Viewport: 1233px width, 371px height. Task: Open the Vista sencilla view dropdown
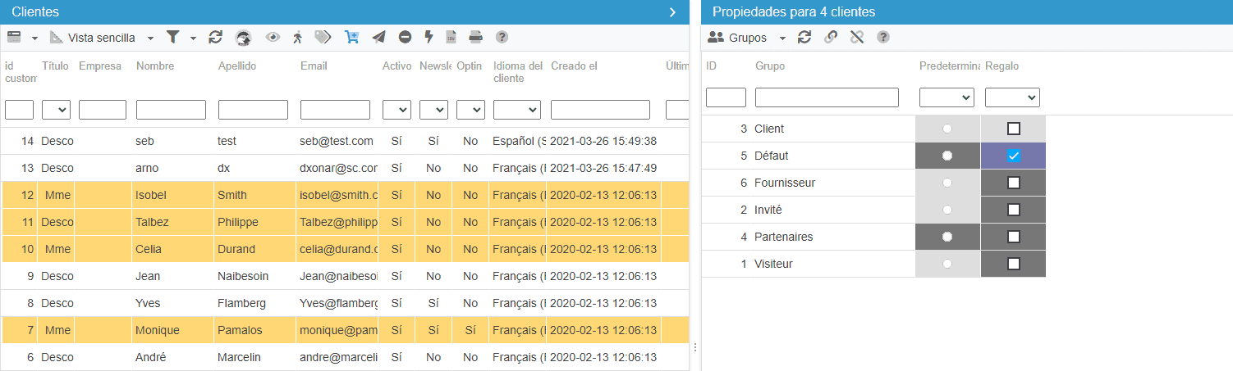[x=102, y=38]
